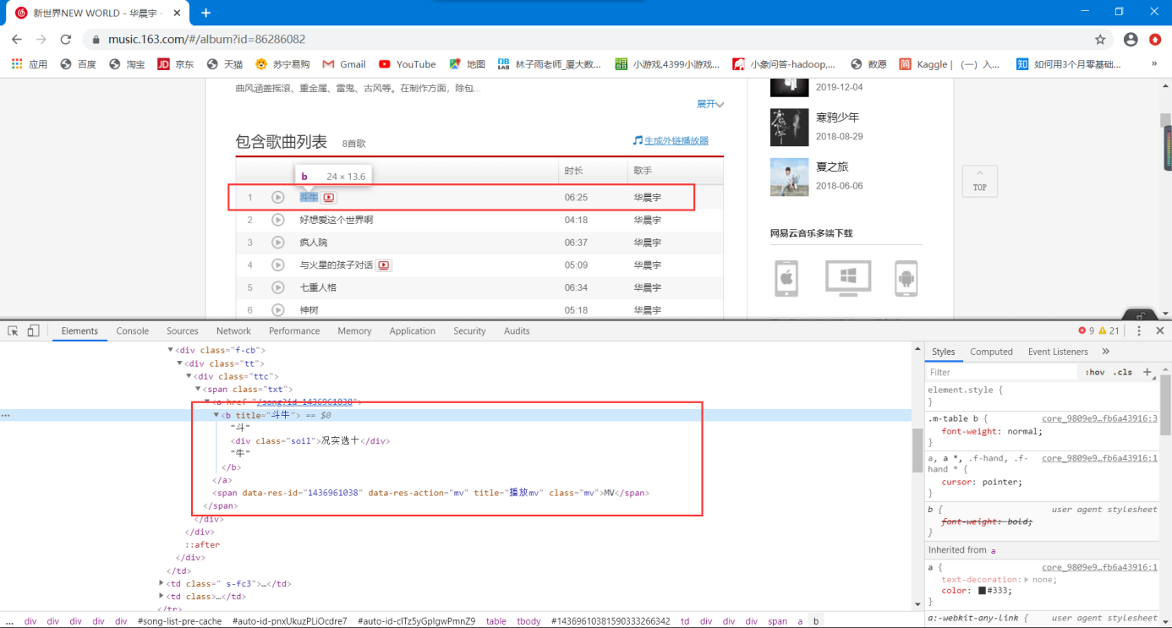The image size is (1172, 628).
Task: Click the red error count indicator
Action: point(1087,330)
